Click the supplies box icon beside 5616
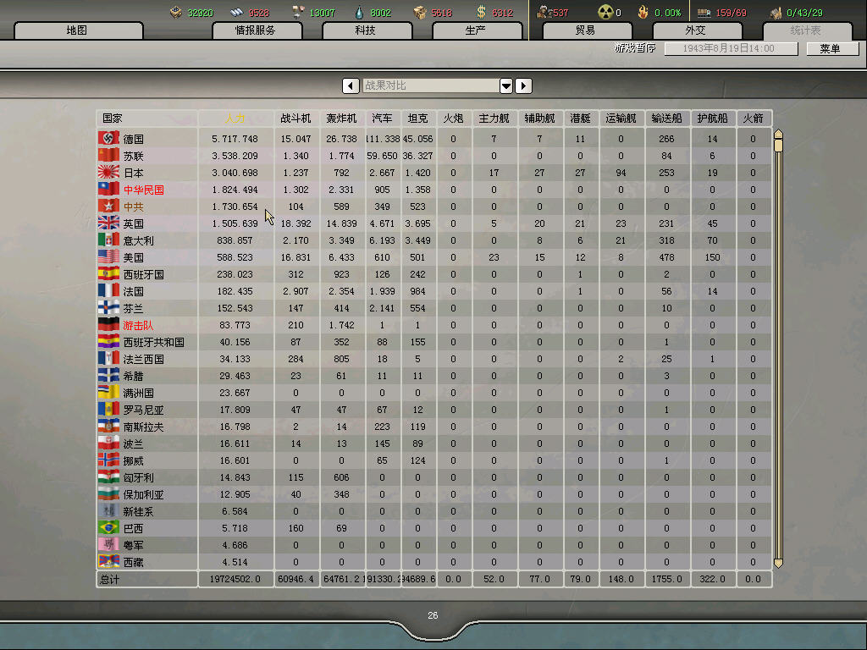The width and height of the screenshot is (867, 650). (x=420, y=12)
